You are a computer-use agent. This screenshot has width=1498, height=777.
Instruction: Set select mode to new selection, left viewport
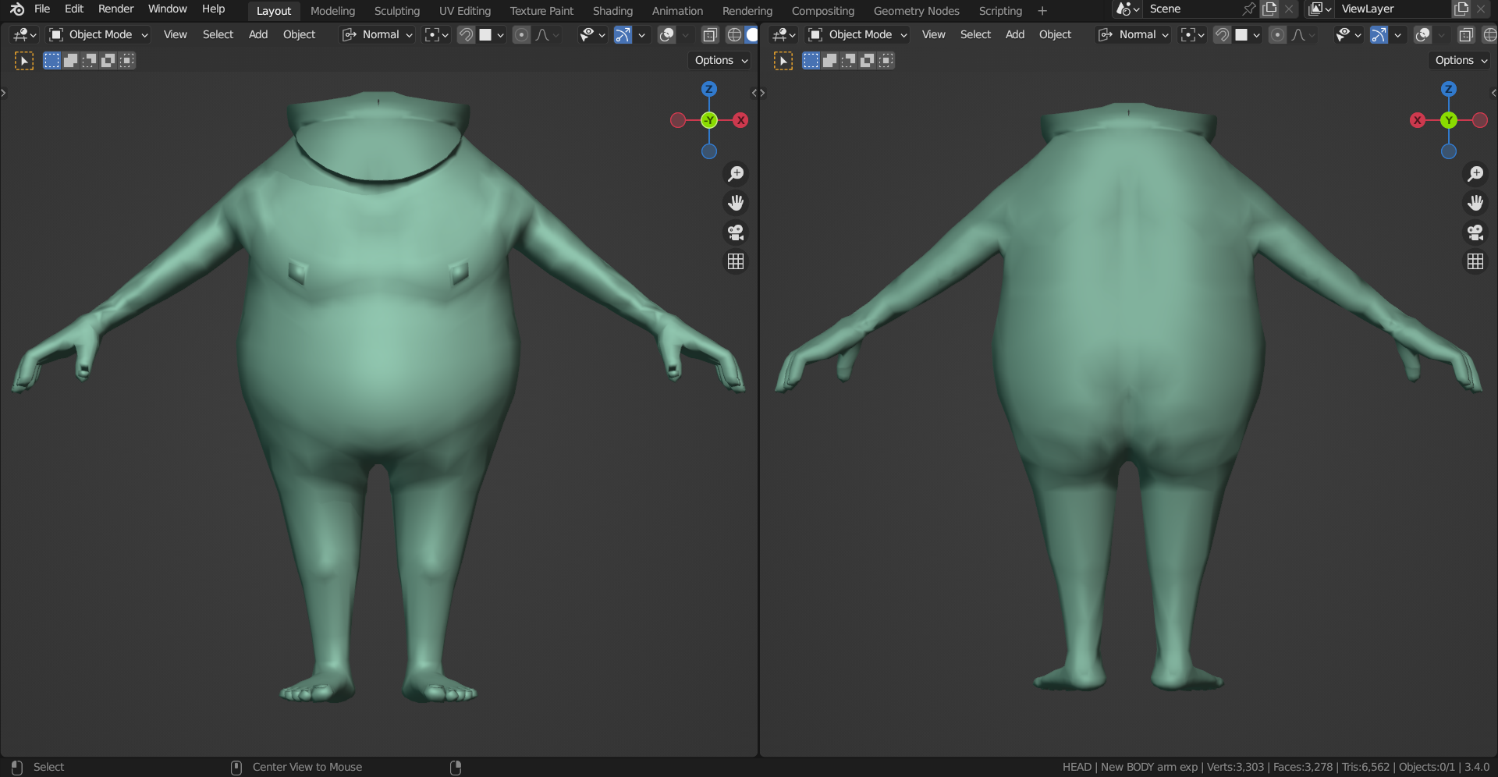[51, 61]
